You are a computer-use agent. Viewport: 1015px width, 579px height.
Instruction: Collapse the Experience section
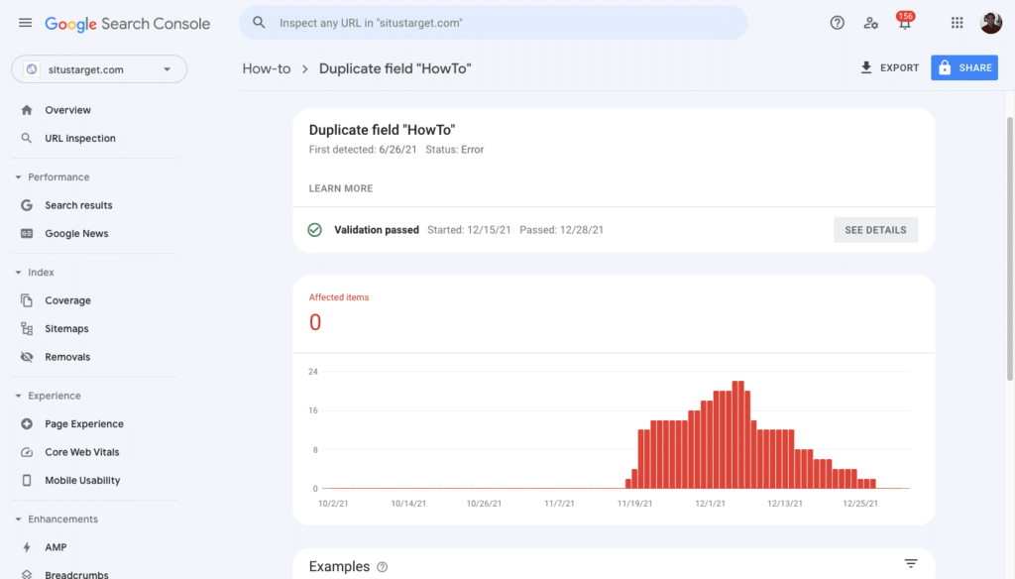(19, 396)
